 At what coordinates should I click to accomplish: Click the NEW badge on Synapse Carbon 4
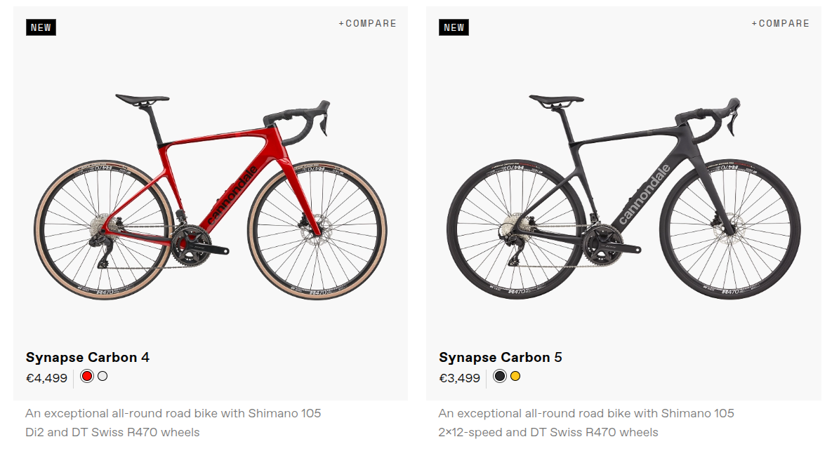(41, 27)
